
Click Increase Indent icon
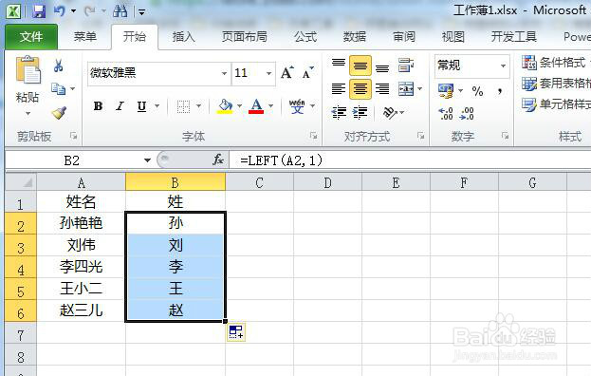click(x=360, y=112)
